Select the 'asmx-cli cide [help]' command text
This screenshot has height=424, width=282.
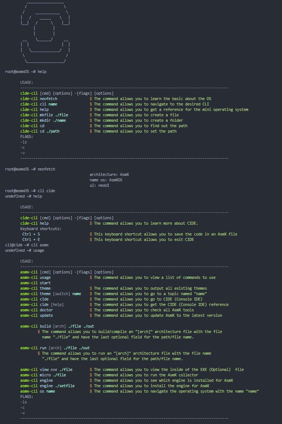pyautogui.click(x=42, y=304)
